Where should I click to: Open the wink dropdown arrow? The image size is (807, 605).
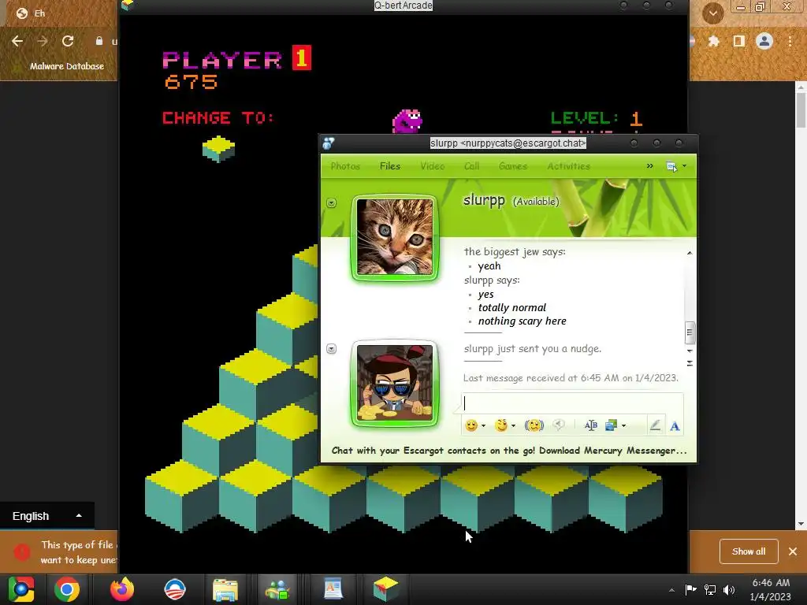click(x=513, y=426)
